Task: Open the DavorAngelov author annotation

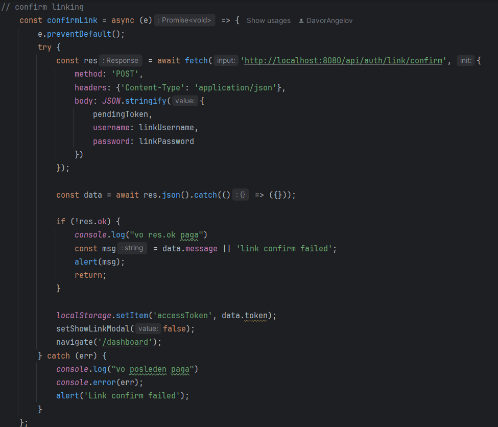Action: point(329,21)
